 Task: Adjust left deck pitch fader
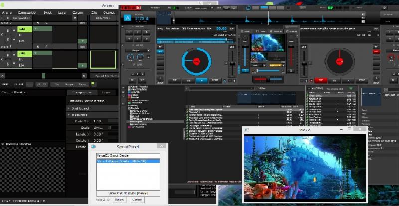coord(232,64)
